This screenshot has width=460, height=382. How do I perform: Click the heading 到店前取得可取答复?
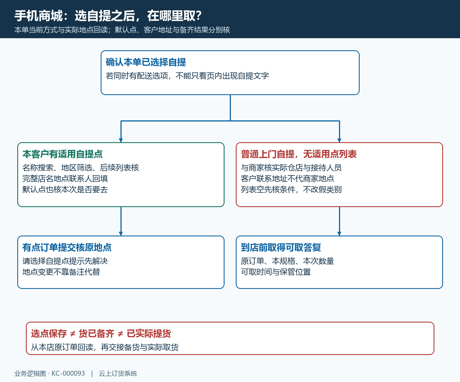point(281,247)
